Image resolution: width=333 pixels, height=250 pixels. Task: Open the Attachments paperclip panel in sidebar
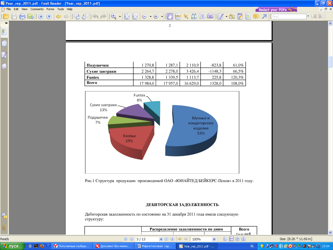(4, 228)
